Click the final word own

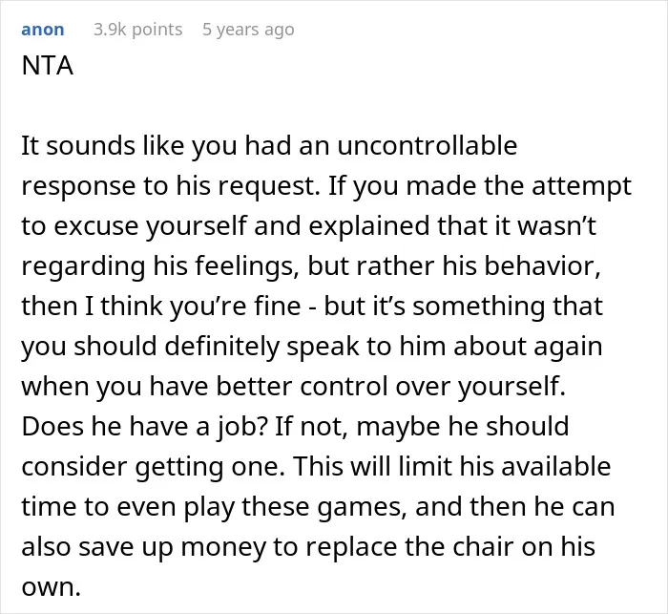click(x=51, y=587)
